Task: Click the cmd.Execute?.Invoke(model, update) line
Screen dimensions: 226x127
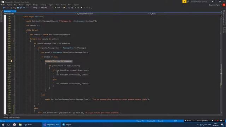Action: (73, 75)
